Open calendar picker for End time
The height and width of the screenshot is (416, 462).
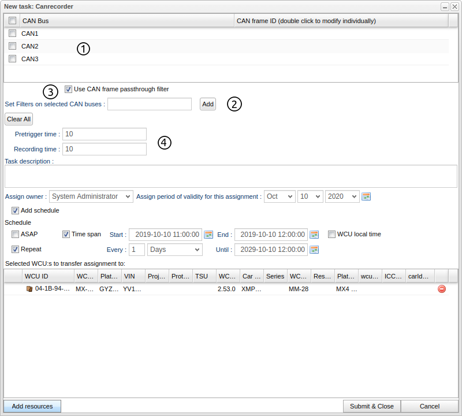pos(314,235)
